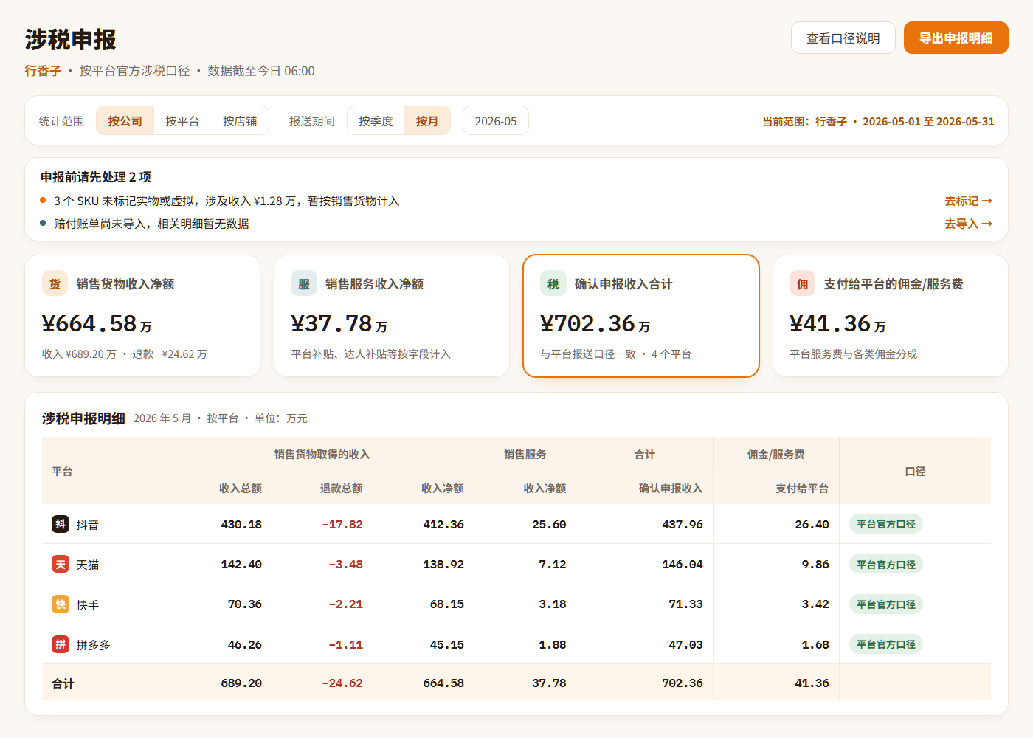
Task: Open the 2026-05 period picker
Action: [496, 121]
